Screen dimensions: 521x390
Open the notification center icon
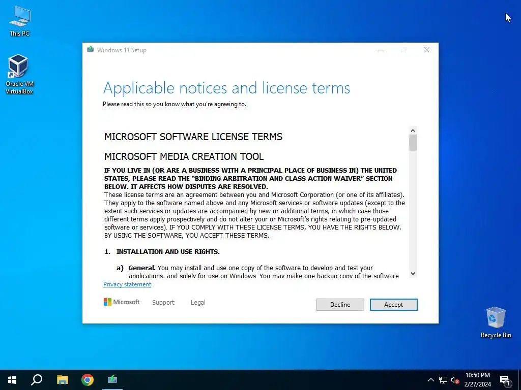point(505,380)
